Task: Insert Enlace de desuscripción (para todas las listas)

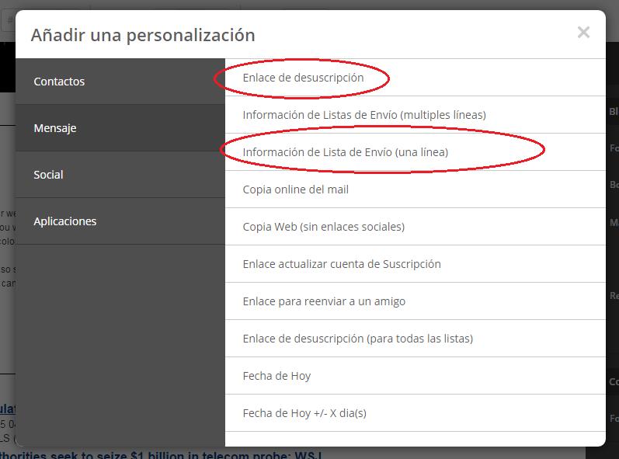Action: click(416, 339)
